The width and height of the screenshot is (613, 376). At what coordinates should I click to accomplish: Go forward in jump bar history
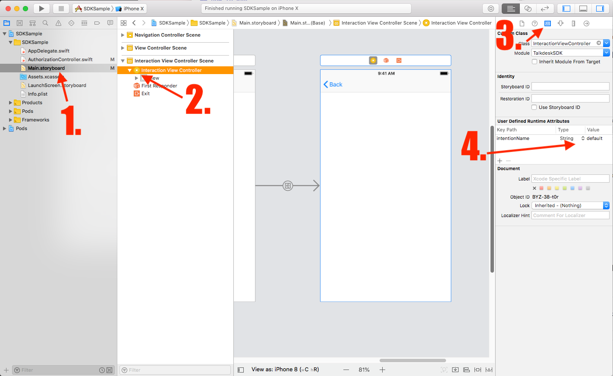pos(144,23)
